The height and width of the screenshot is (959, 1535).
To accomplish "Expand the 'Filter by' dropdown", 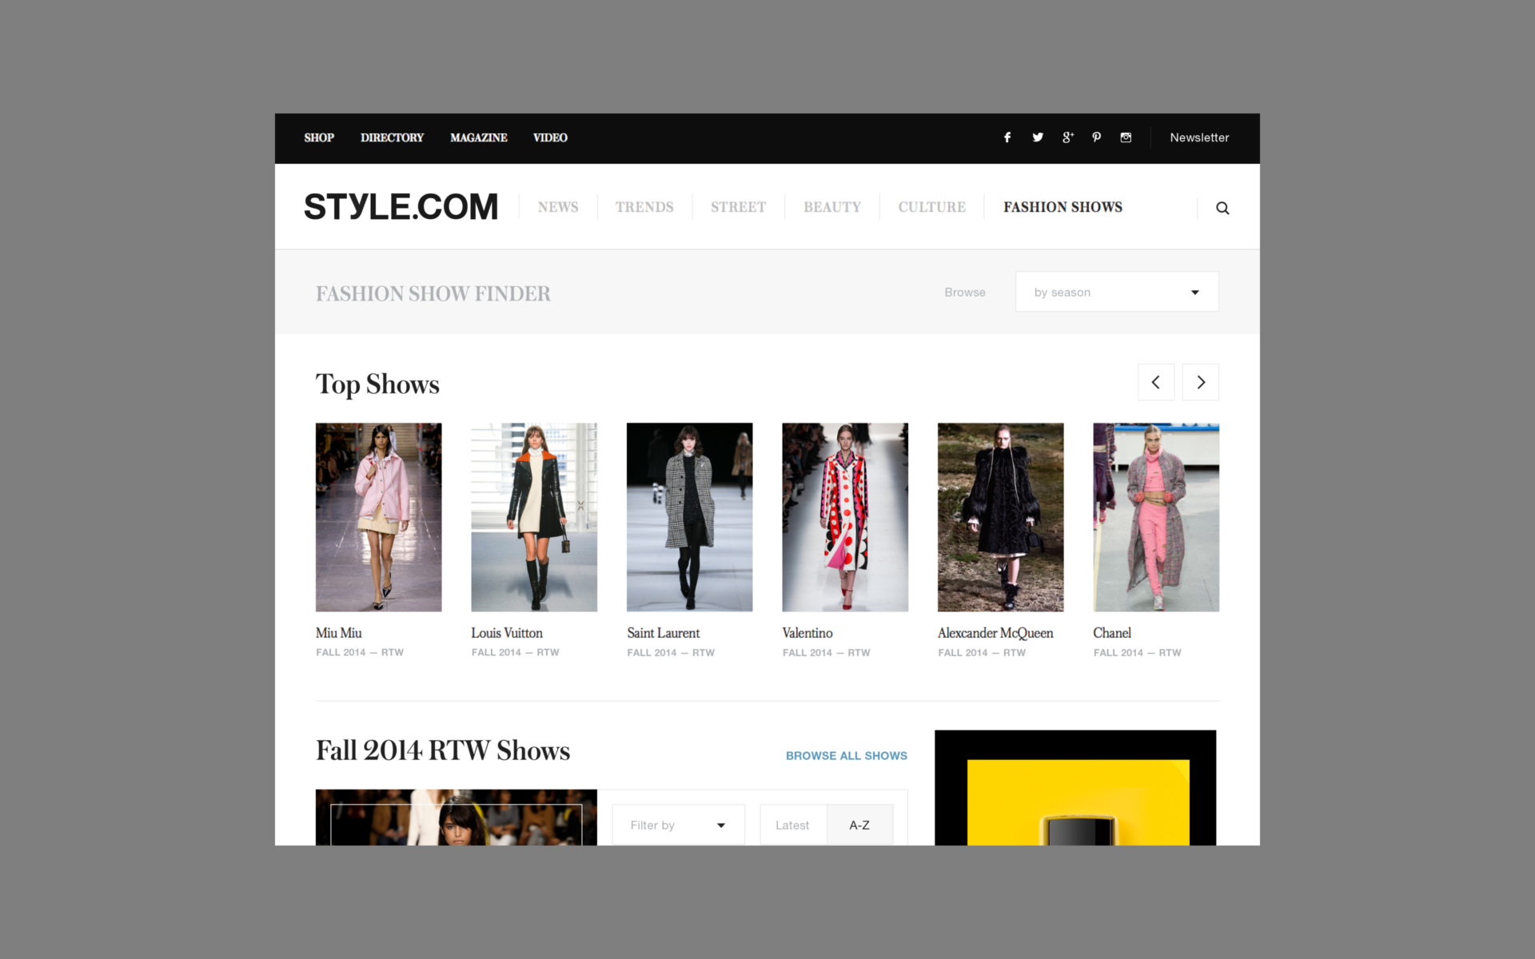I will [677, 825].
